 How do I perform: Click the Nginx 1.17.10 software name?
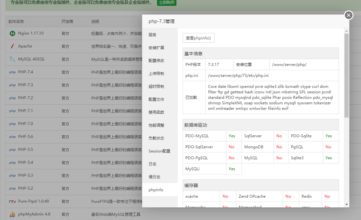pos(31,33)
